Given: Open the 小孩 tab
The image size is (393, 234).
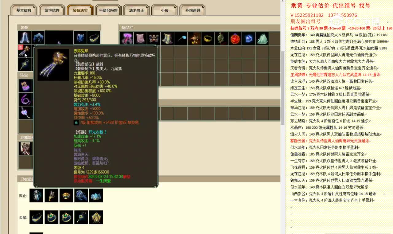Looking at the screenshot, I should (165, 10).
